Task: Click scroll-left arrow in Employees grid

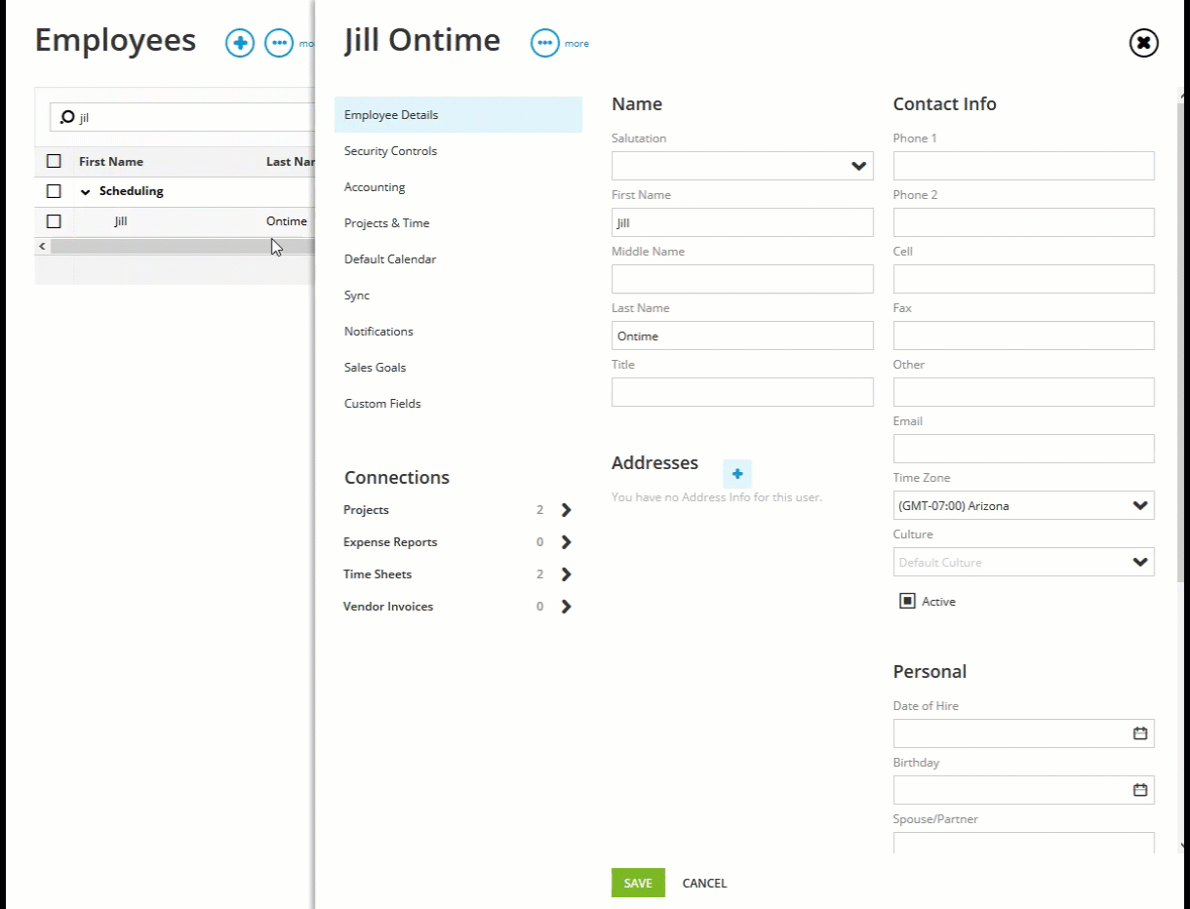Action: click(x=42, y=247)
